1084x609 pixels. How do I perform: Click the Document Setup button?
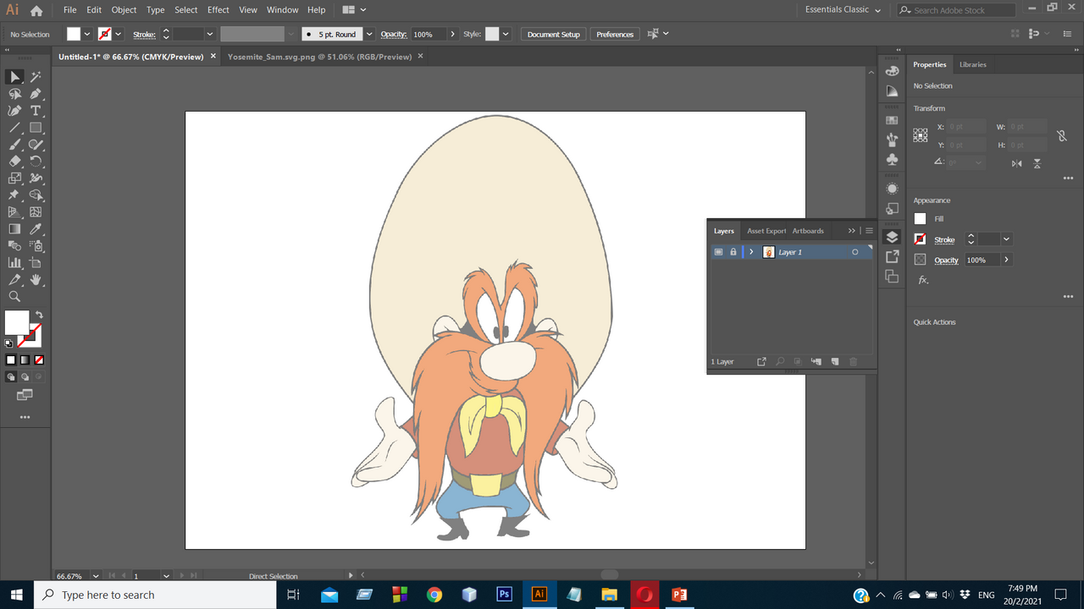point(553,35)
